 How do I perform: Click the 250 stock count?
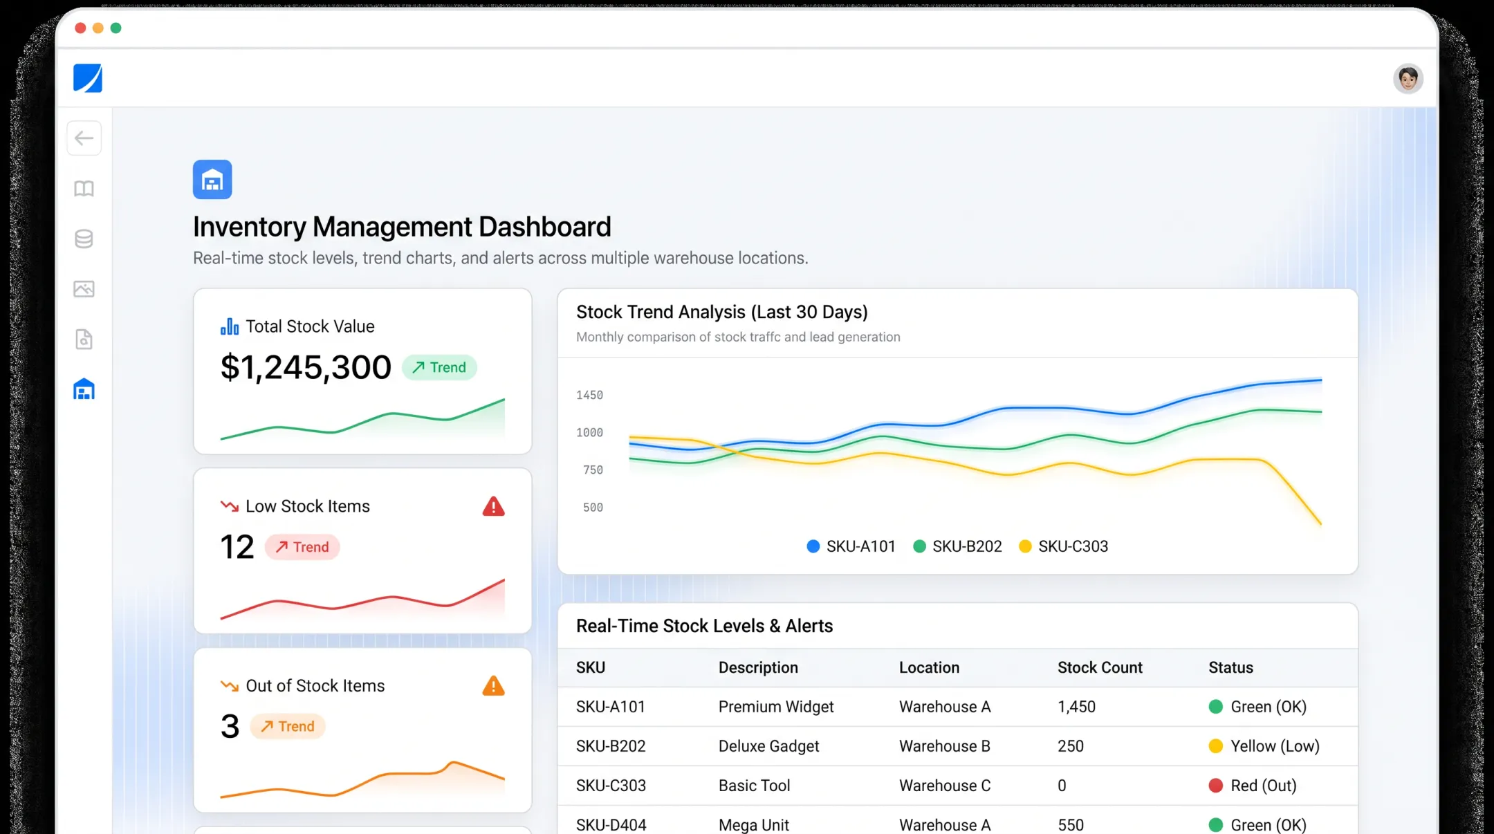[1071, 746]
